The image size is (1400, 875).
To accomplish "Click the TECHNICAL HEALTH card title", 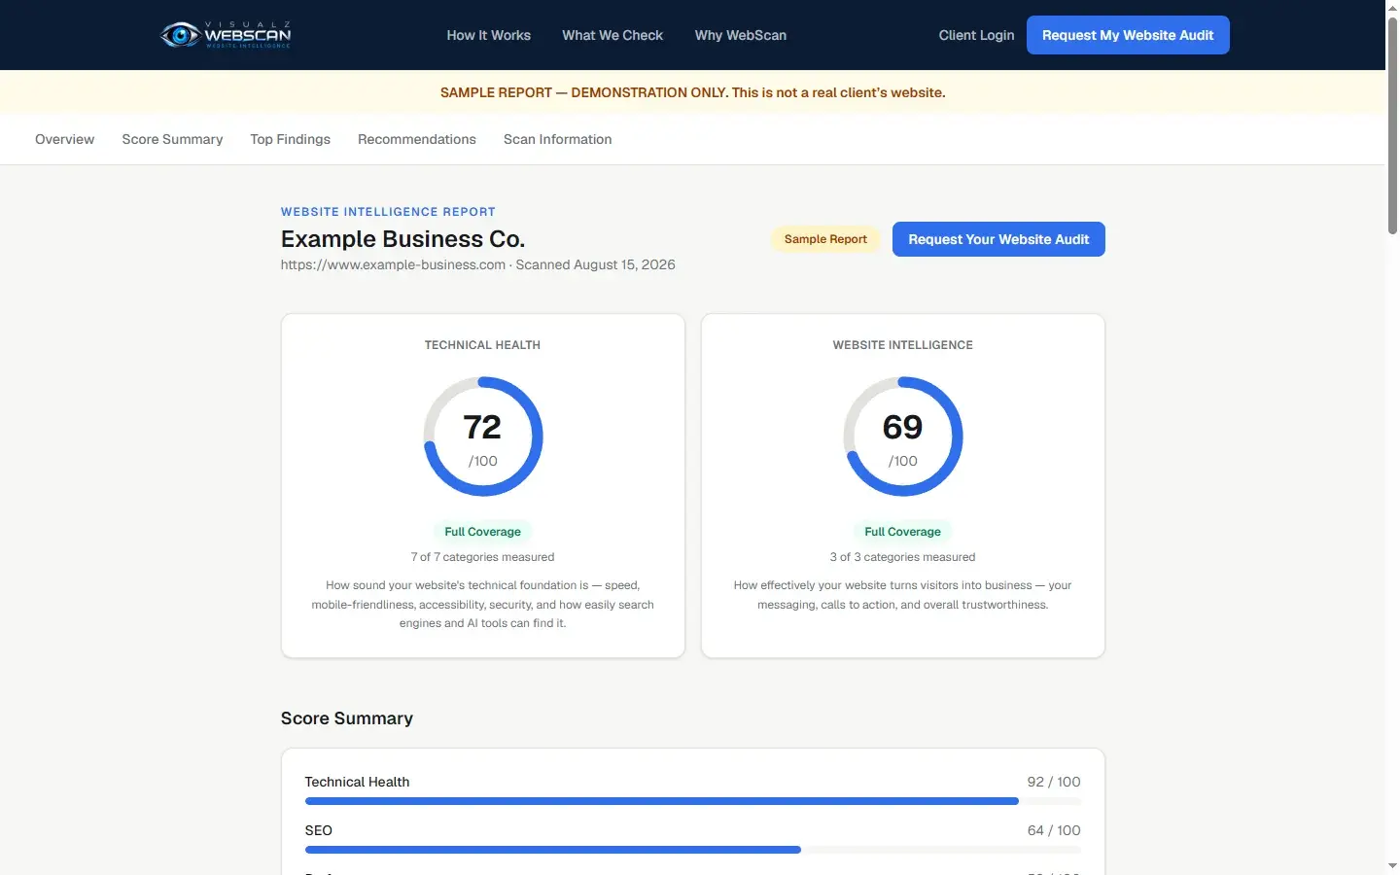I will tap(483, 345).
